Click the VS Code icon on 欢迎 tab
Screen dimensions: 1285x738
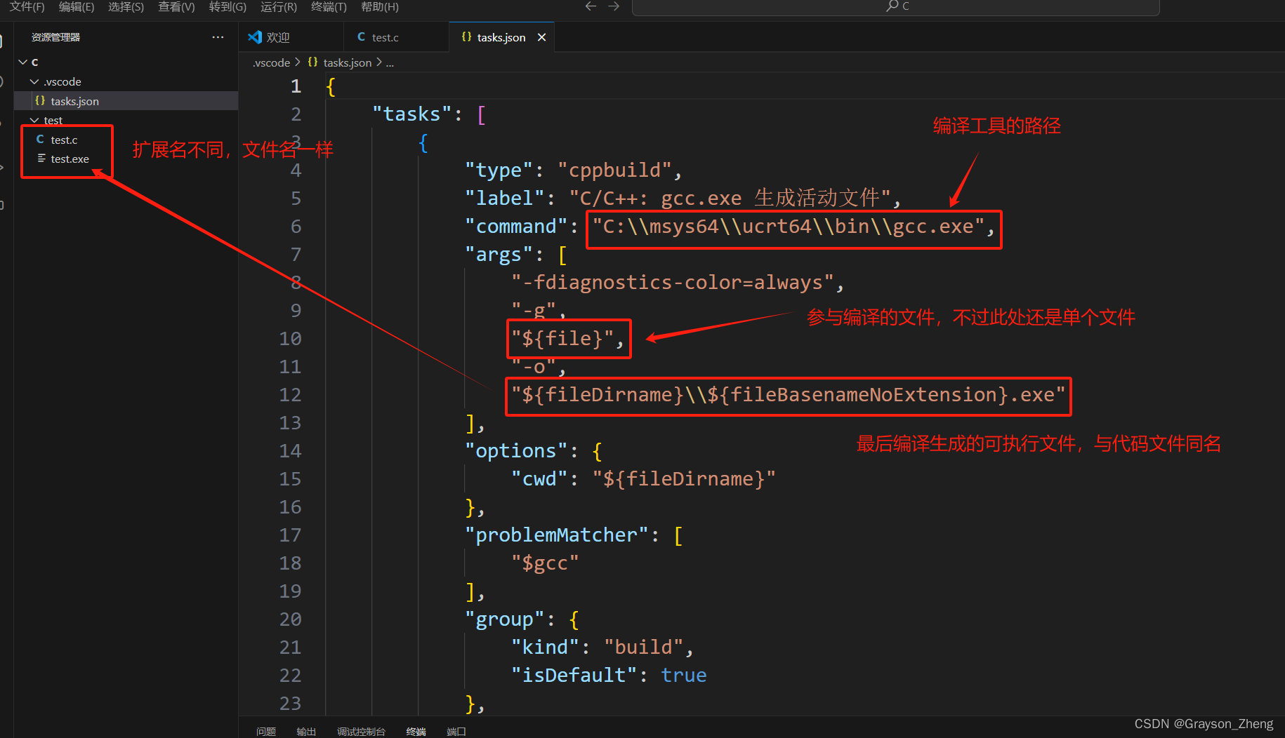255,37
